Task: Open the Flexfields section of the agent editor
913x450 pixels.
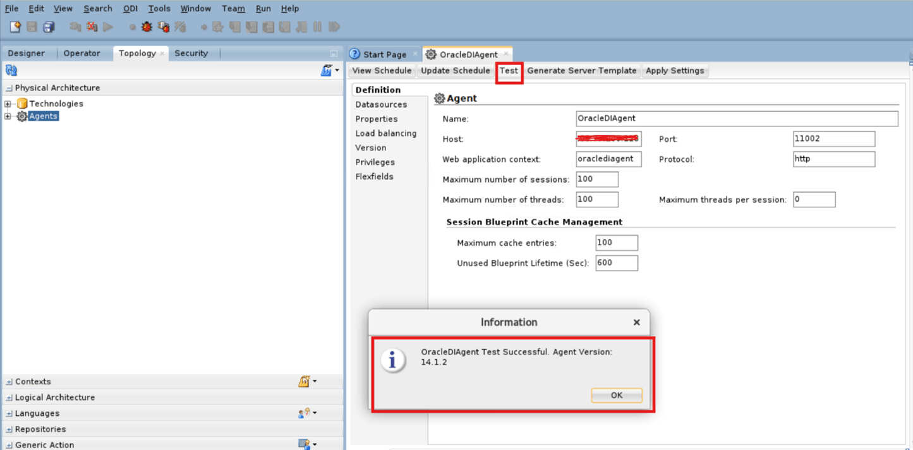Action: tap(375, 176)
